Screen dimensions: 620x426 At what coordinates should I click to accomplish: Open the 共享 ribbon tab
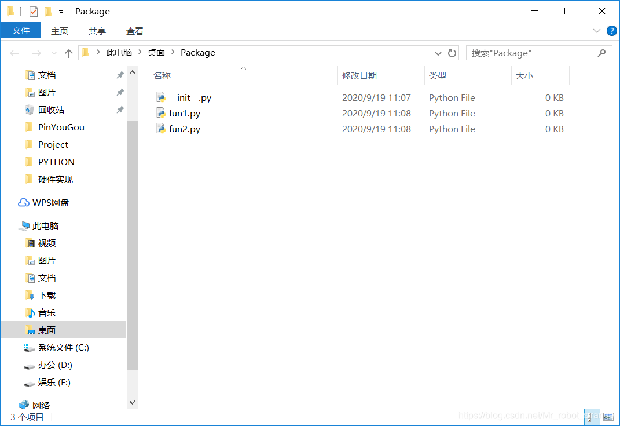97,31
